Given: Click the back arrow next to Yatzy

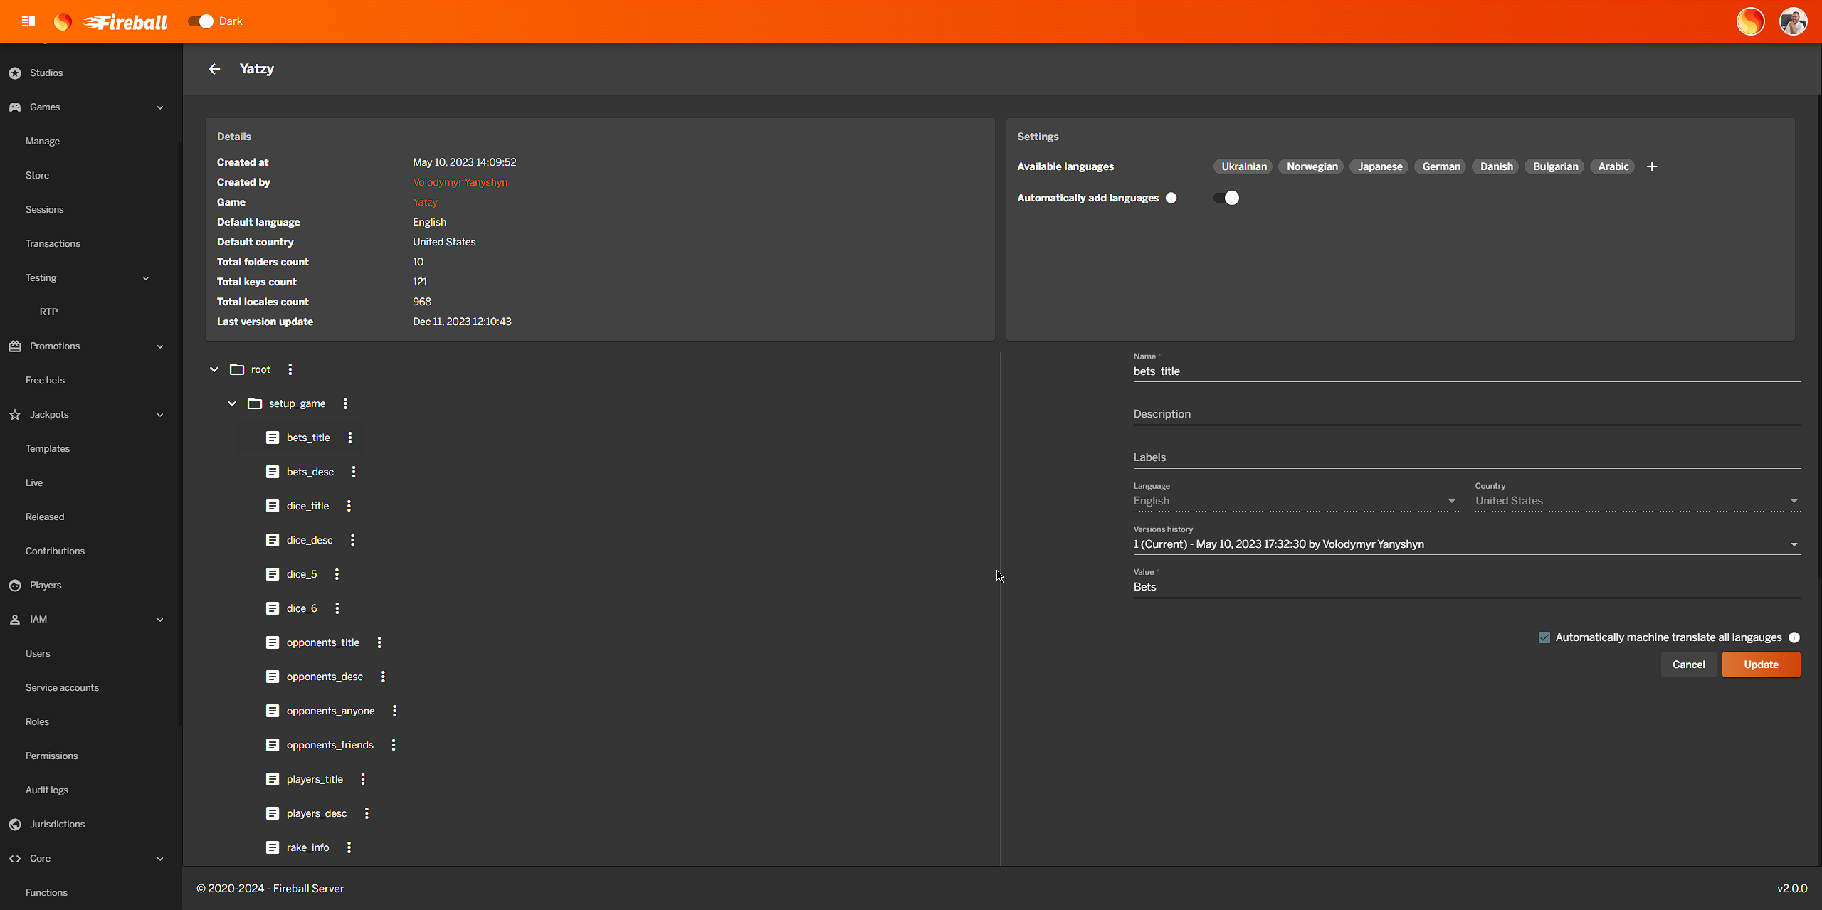Looking at the screenshot, I should [x=214, y=69].
